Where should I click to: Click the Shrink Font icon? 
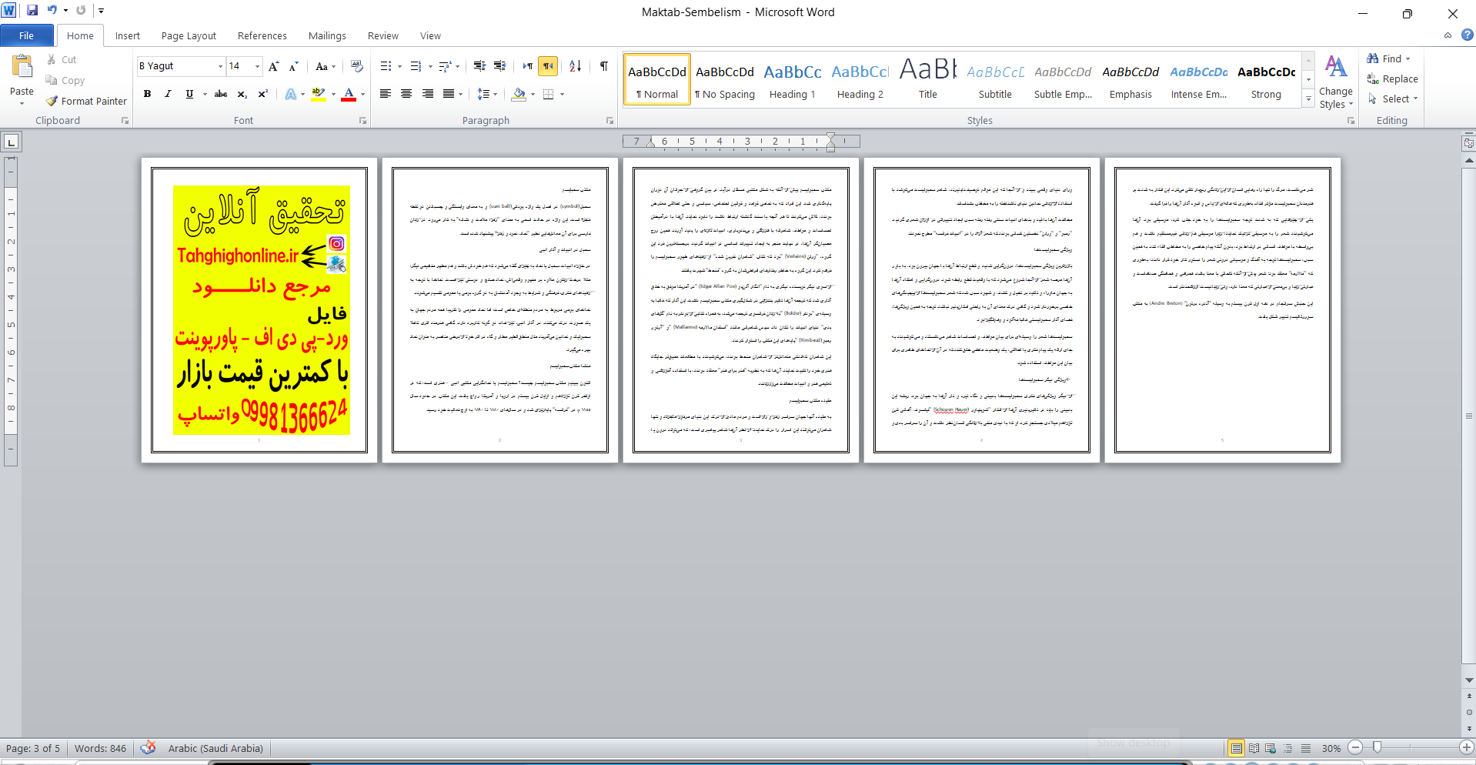coord(293,66)
